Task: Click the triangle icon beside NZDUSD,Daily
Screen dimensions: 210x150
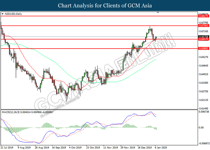Action: pyautogui.click(x=3, y=14)
